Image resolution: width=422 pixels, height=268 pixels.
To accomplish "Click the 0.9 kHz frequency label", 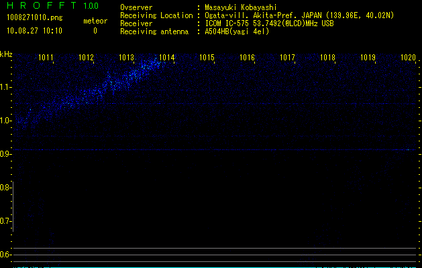I will (x=5, y=154).
